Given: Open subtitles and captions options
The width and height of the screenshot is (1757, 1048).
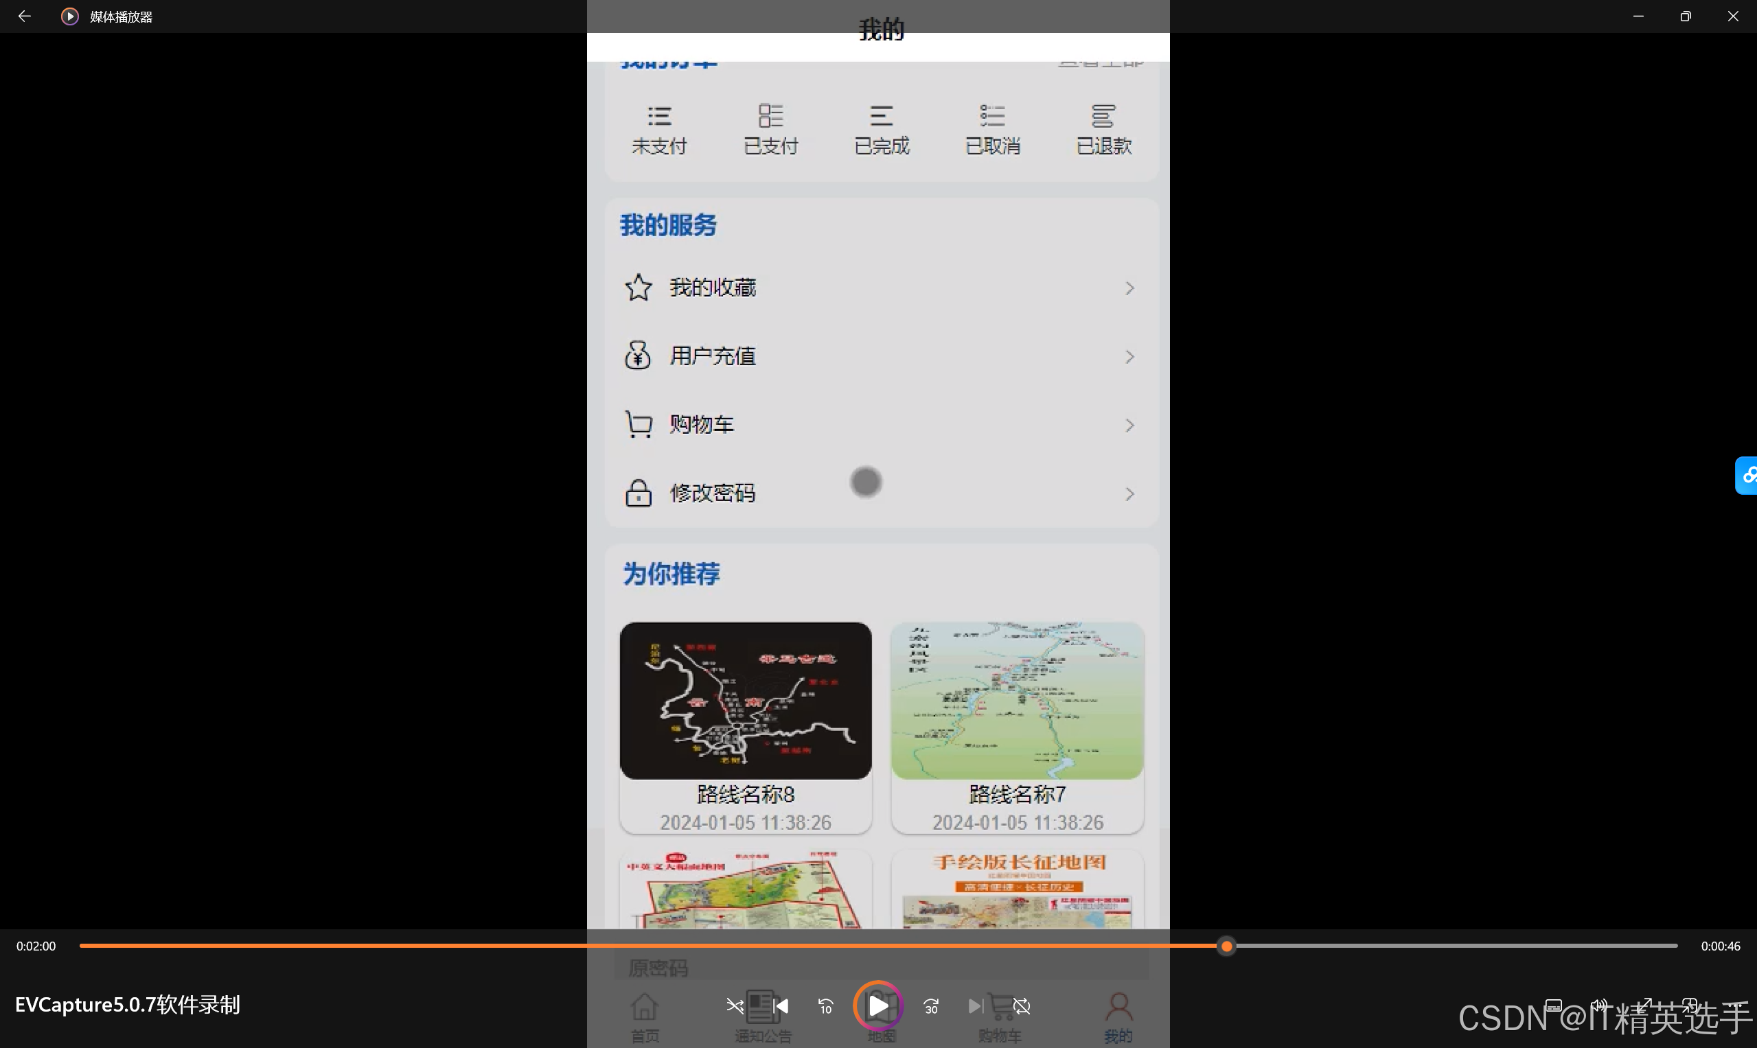Looking at the screenshot, I should click(x=1554, y=1005).
